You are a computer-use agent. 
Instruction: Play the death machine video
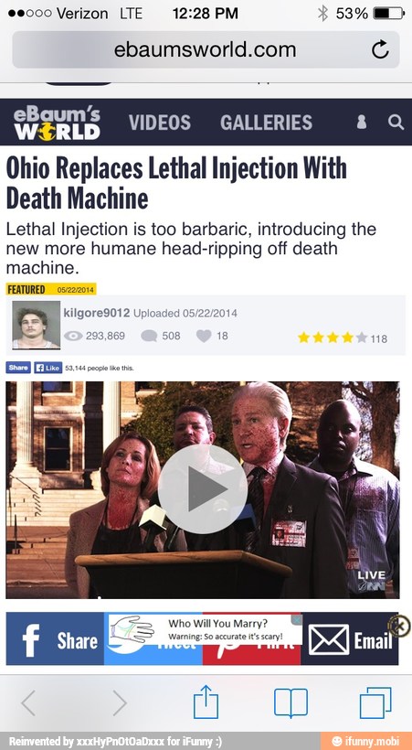(203, 489)
